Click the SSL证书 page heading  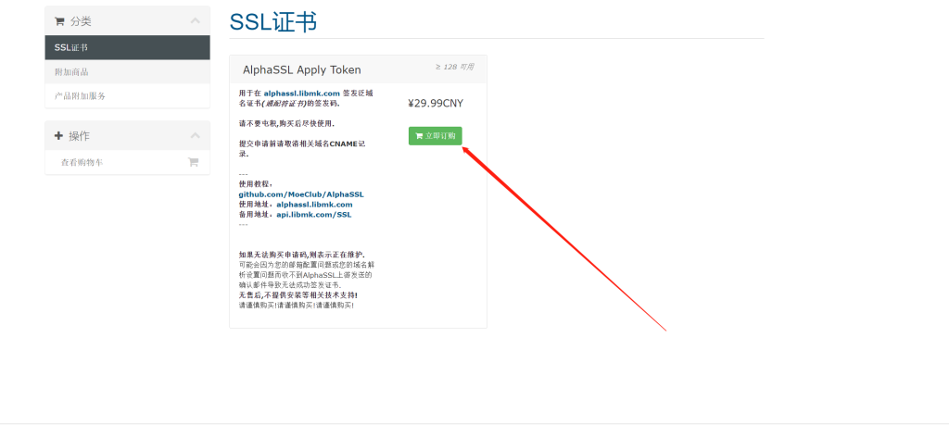pos(273,22)
